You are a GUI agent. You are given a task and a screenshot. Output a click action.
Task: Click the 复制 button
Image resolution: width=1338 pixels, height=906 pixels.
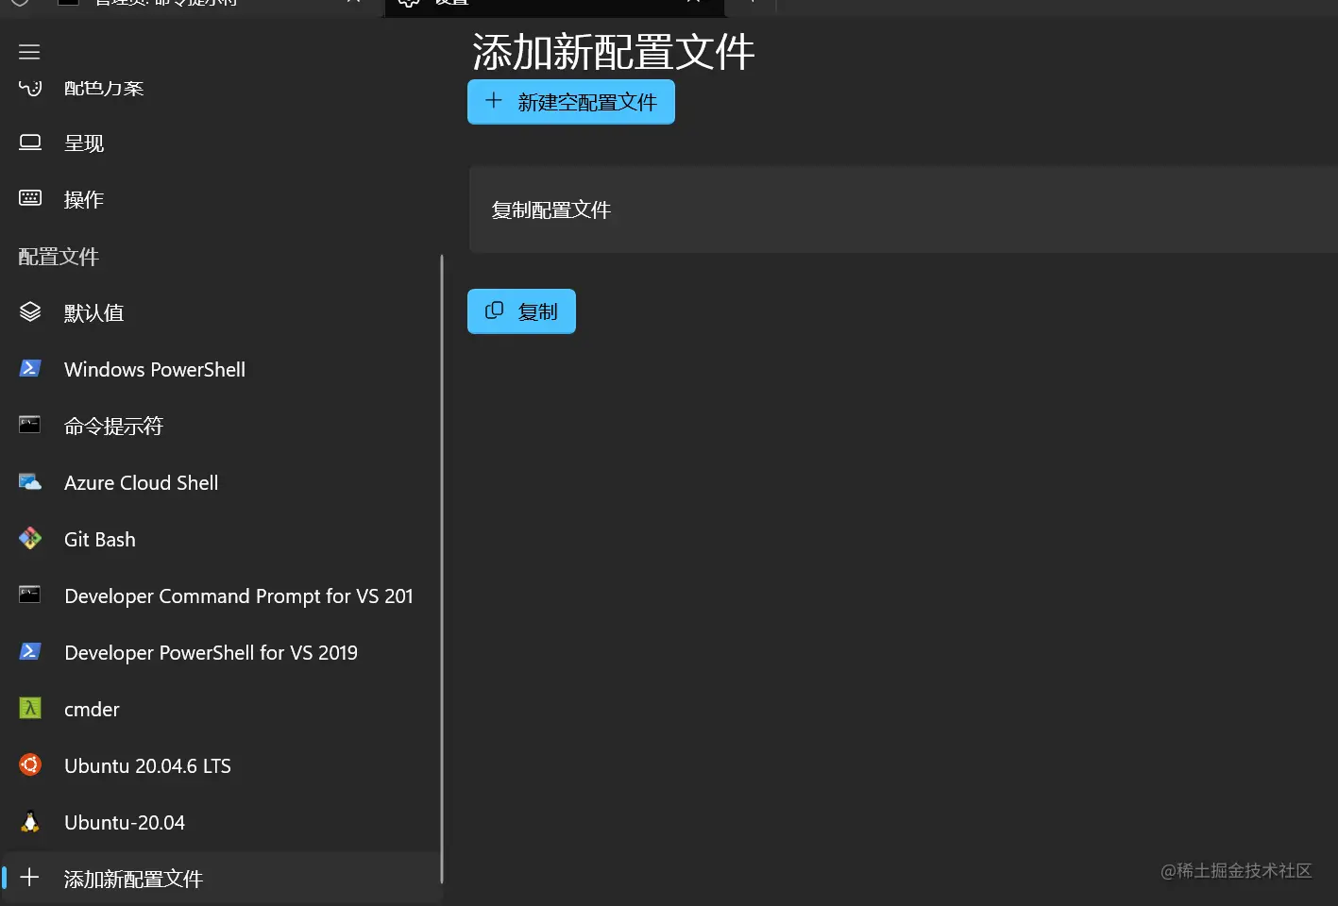[x=521, y=311]
